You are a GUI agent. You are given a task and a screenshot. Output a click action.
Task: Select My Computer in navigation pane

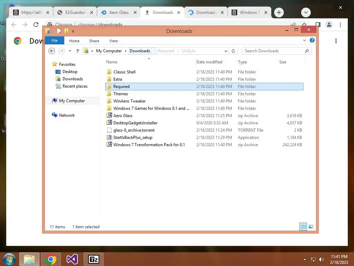click(x=72, y=101)
